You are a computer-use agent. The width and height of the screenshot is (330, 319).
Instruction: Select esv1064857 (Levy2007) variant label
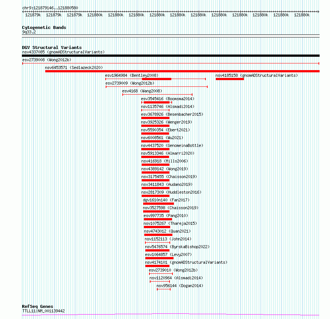[x=168, y=254]
